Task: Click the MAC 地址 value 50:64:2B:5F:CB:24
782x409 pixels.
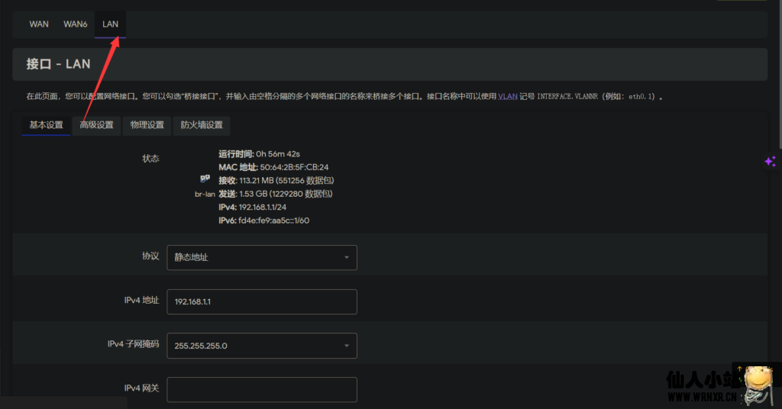Action: click(x=294, y=167)
